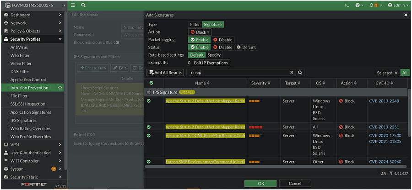Toggle the select-all checkmark header

tap(151, 83)
